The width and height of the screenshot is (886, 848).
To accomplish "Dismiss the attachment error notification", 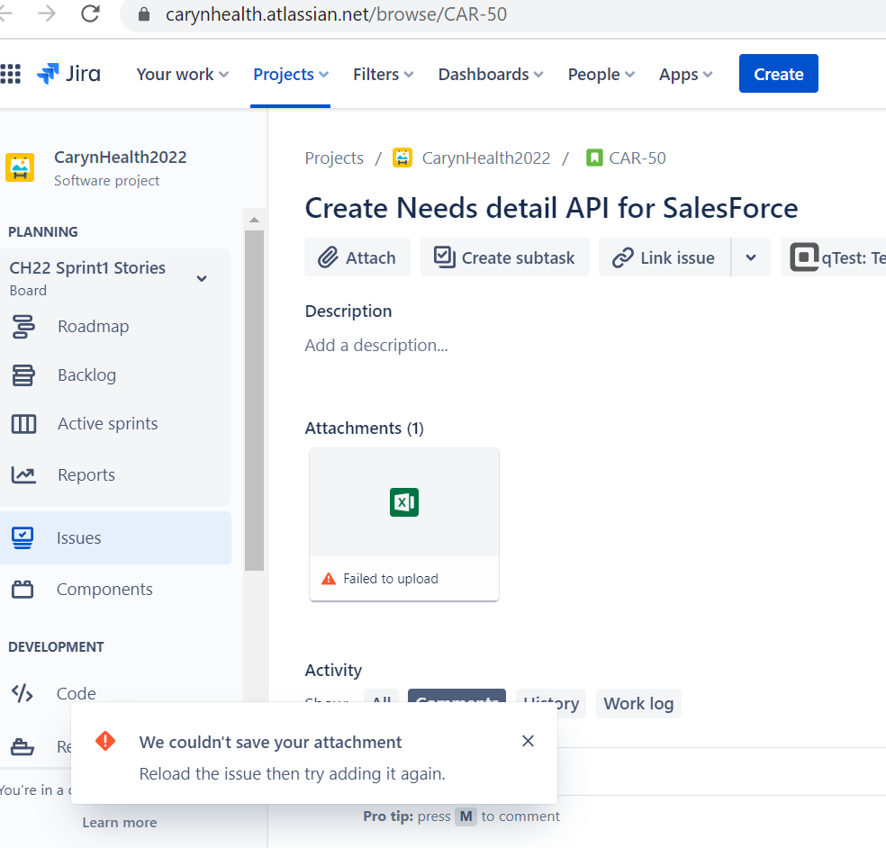I will (528, 741).
